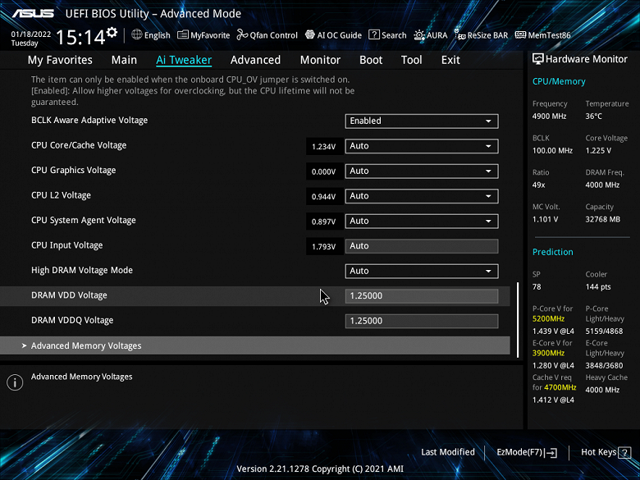Click the 15:14 clock display
The width and height of the screenshot is (640, 480).
point(80,38)
